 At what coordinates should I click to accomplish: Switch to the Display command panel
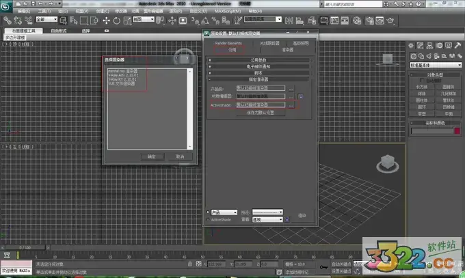pyautogui.click(x=449, y=45)
